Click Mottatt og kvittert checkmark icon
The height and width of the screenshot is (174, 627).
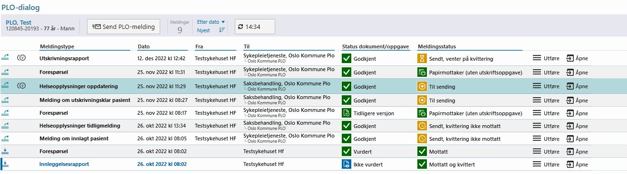(x=422, y=165)
